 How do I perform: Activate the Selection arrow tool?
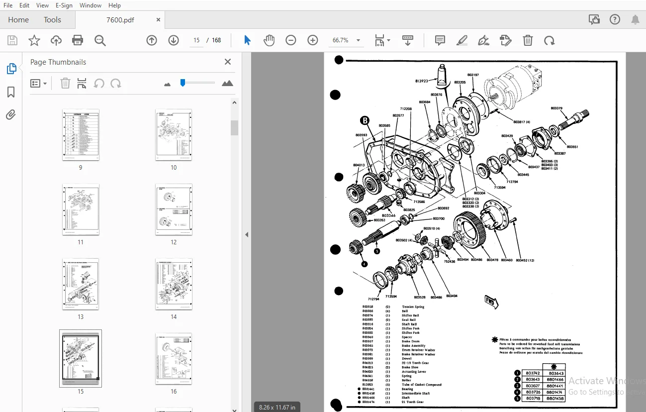coord(247,40)
